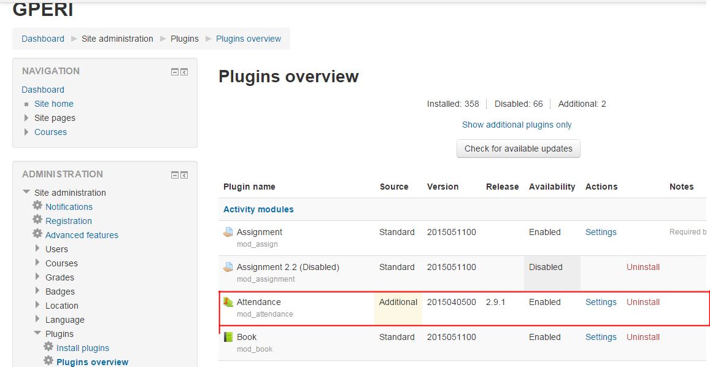Hide the Navigation block
This screenshot has height=367, width=710.
(175, 72)
